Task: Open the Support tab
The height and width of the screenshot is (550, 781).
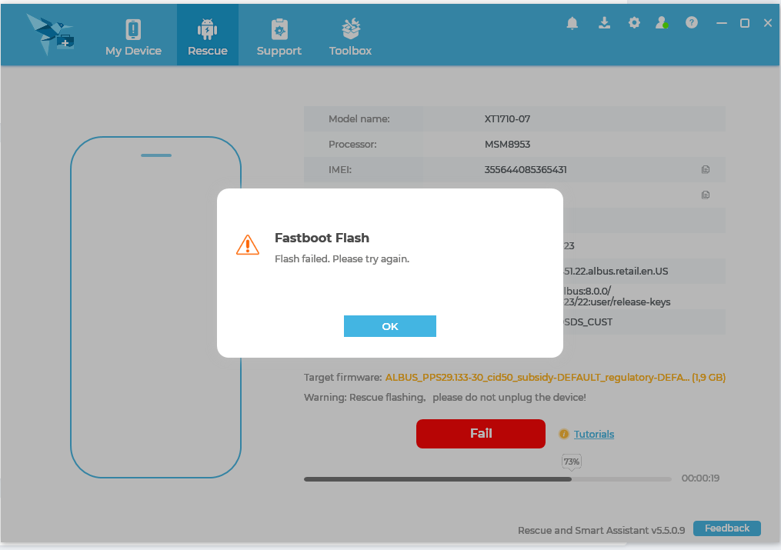Action: [x=279, y=35]
